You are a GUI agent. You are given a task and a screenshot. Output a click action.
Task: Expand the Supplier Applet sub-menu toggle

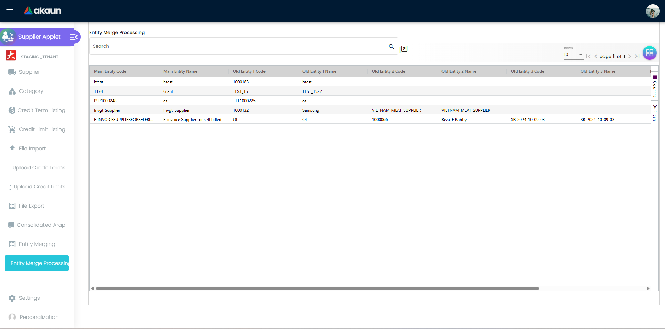point(73,37)
